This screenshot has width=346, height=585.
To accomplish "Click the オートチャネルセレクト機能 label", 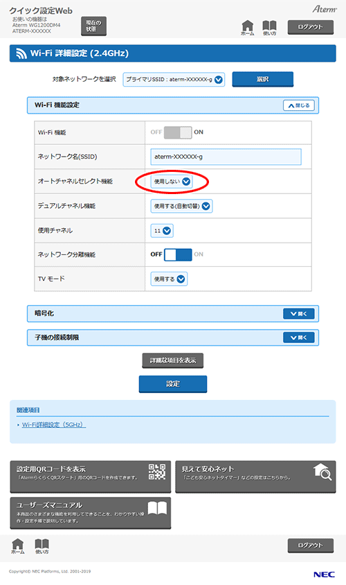I will click(75, 182).
